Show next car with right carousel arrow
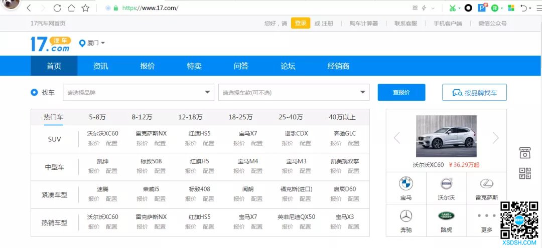The width and height of the screenshot is (542, 248). point(496,138)
